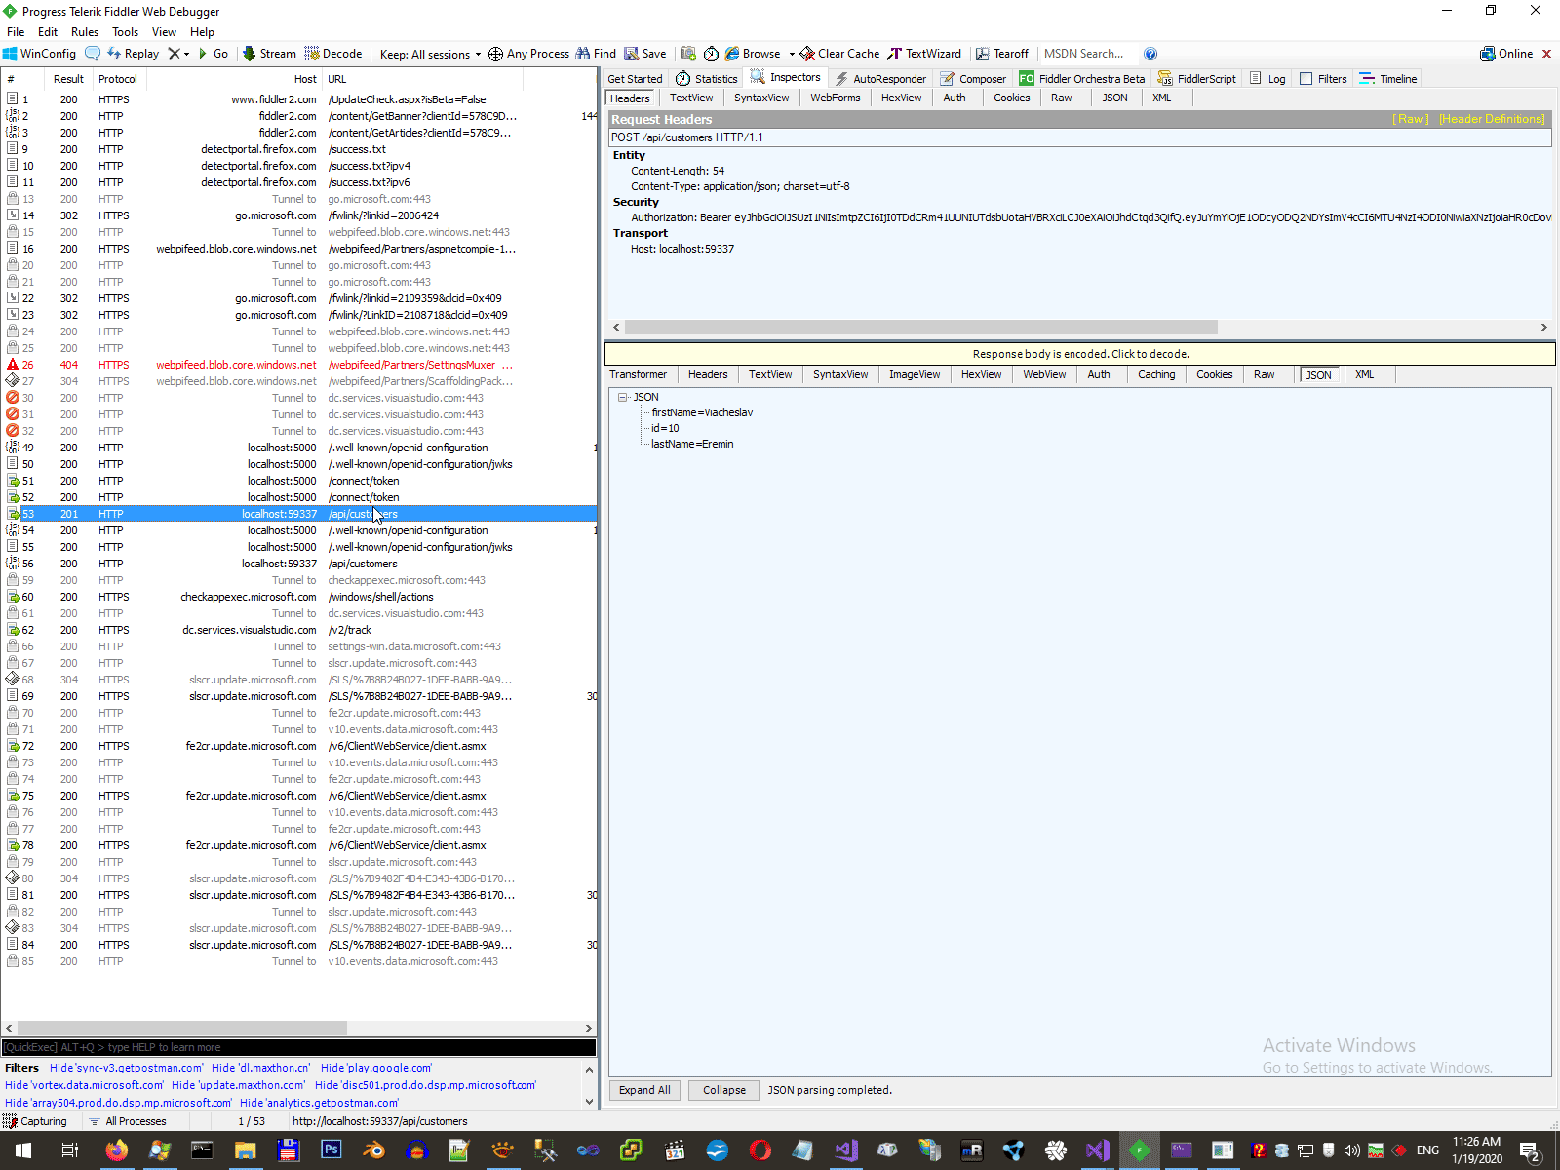Click the Header Definitions link

[1492, 119]
